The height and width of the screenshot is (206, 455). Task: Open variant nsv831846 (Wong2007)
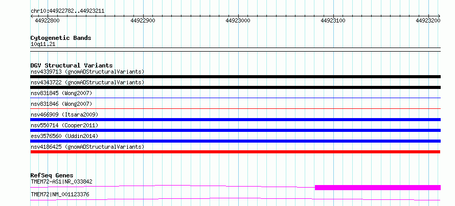tap(61, 104)
